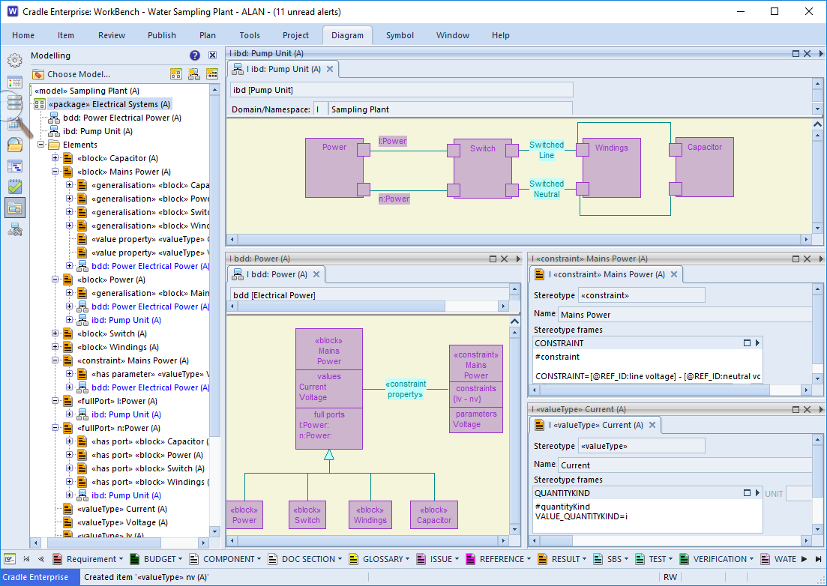Close the Modelling panel
827x586 pixels.
212,55
